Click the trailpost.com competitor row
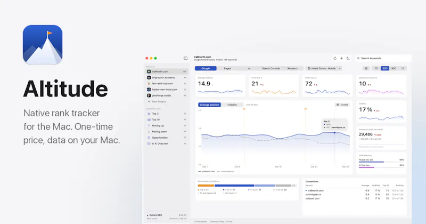 (354, 198)
